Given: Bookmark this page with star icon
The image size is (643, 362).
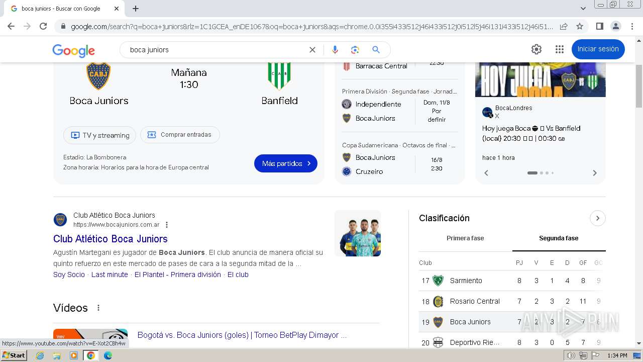Looking at the screenshot, I should click(x=580, y=26).
